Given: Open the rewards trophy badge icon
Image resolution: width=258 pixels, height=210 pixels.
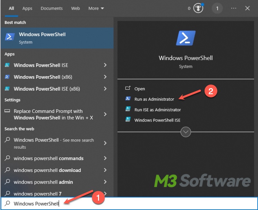Looking at the screenshot, I should (x=198, y=8).
